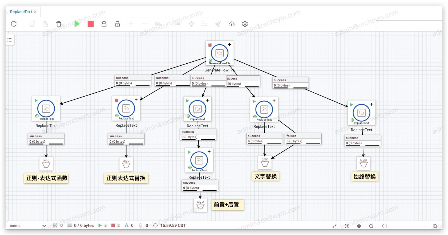The image size is (448, 235).
Task: Click the unlock padlock icon
Action: [x=104, y=24]
